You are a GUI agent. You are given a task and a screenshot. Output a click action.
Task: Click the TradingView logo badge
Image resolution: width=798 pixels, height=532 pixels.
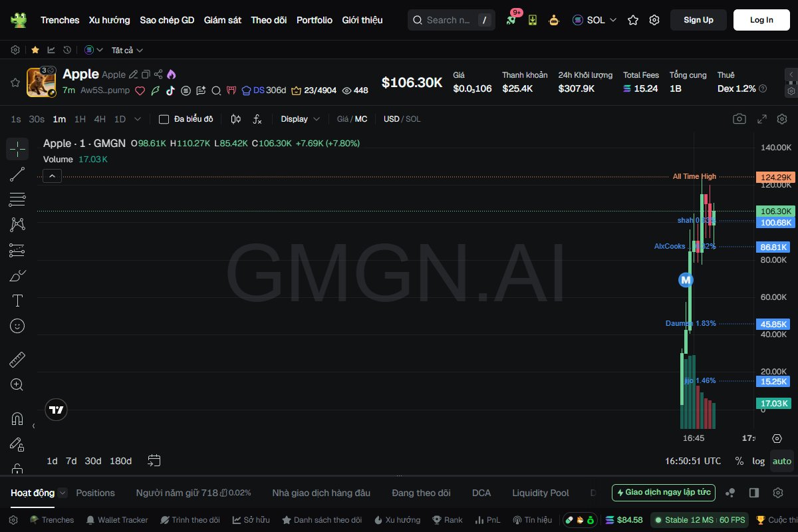point(57,410)
